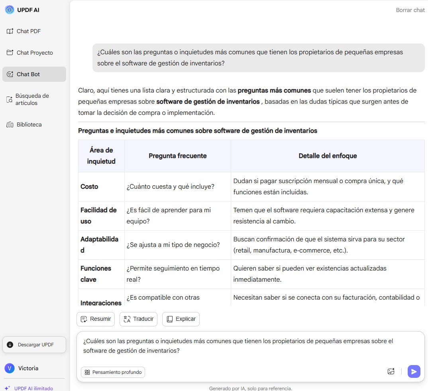Click '¿Es fácil de aprender para mi equipo?'
Viewport: 428px width, 391px height.
tap(178, 215)
